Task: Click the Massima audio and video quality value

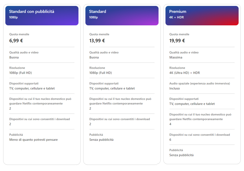Action: click(176, 57)
